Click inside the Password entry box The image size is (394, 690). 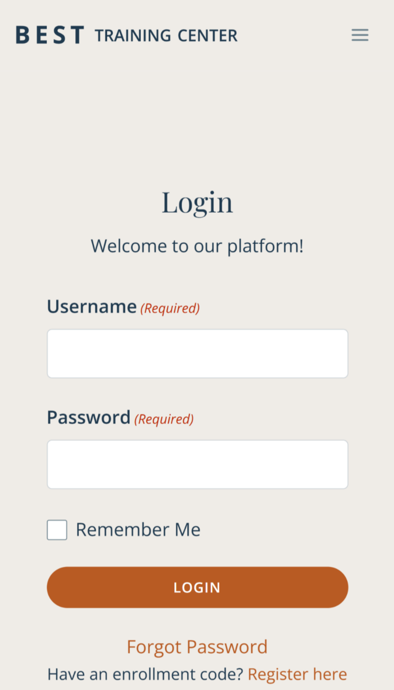[197, 464]
